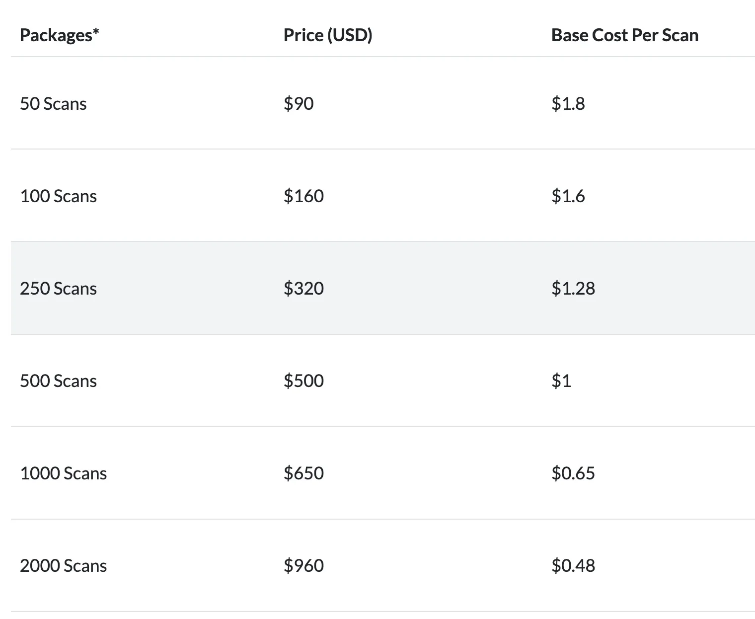Click the $500 price cell

point(303,381)
